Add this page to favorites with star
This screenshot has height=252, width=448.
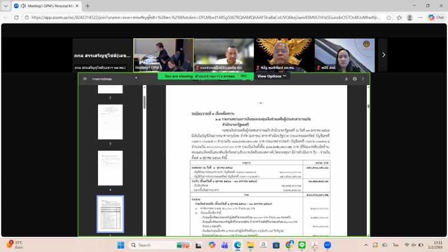(389, 17)
